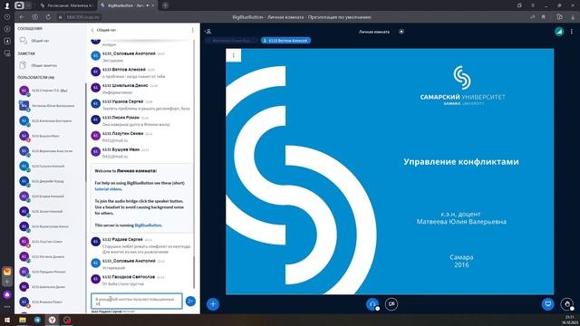Open the browser sidebar history clock icon

7,17
